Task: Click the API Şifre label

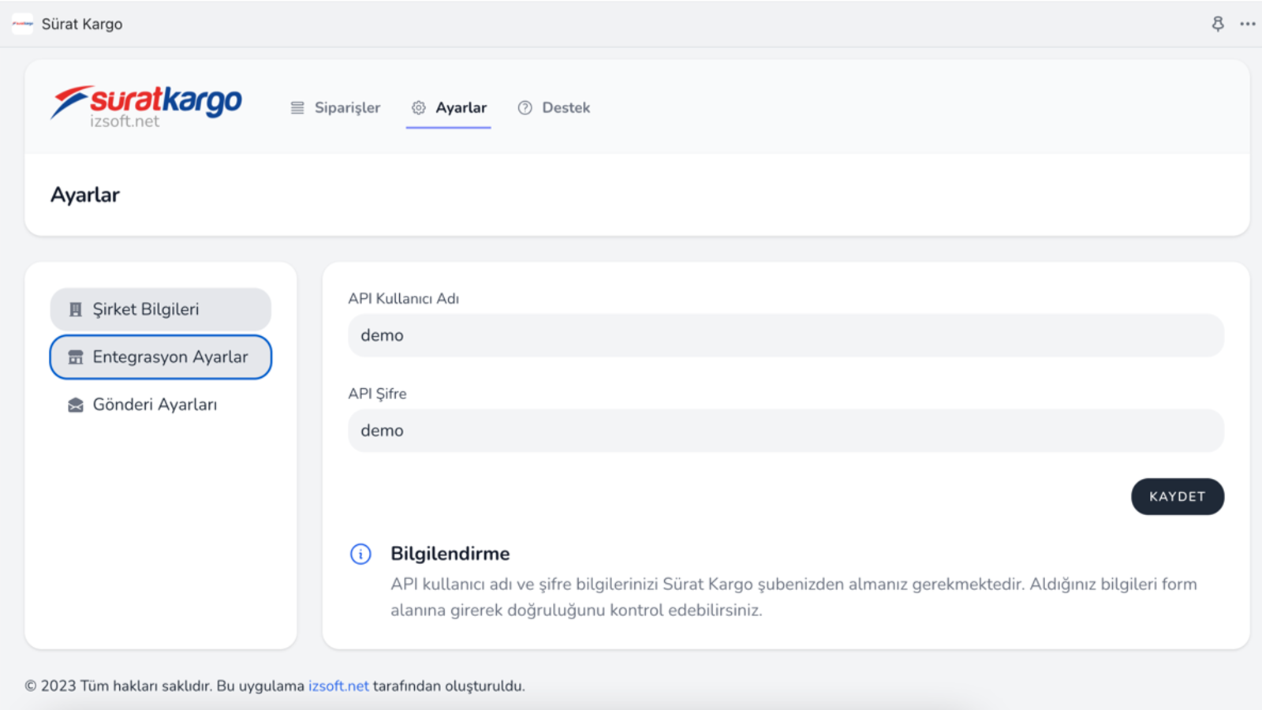Action: 377,394
